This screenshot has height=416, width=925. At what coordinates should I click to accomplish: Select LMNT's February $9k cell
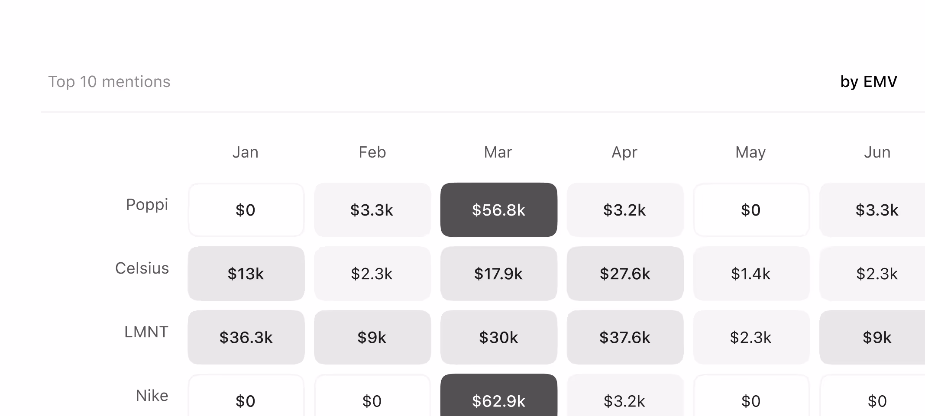(372, 337)
